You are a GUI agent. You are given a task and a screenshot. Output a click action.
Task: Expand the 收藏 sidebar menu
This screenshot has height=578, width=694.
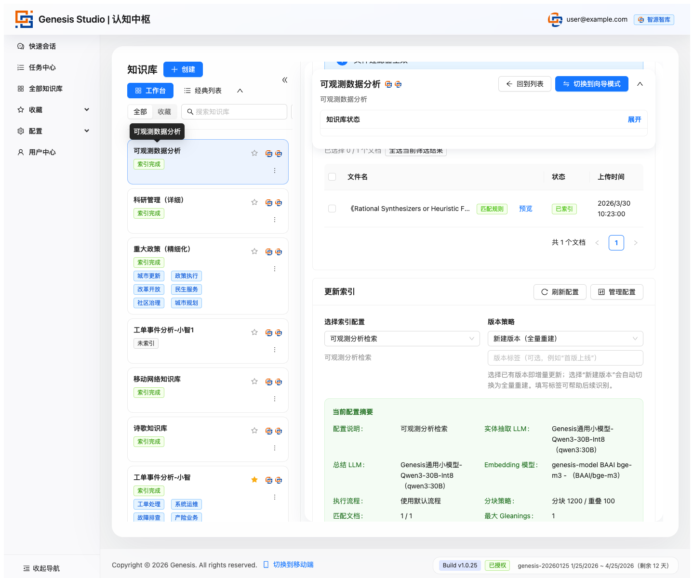tap(87, 110)
